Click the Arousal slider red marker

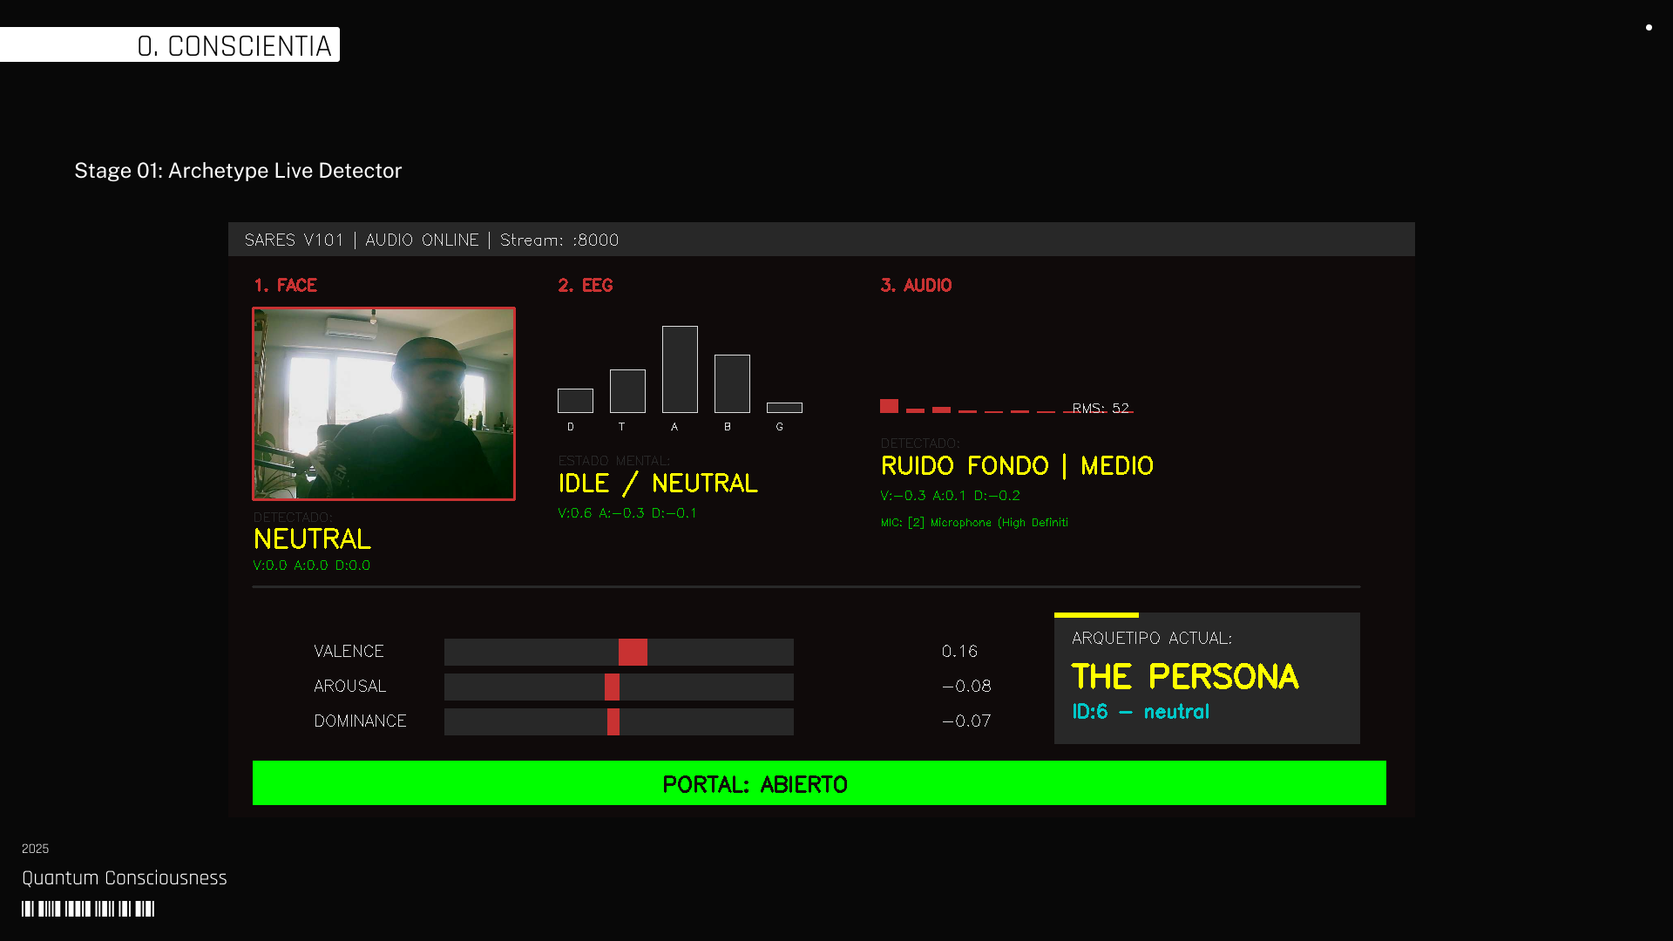(x=612, y=687)
